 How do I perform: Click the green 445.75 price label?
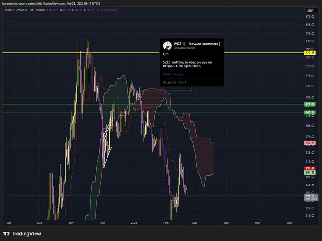tap(310, 112)
